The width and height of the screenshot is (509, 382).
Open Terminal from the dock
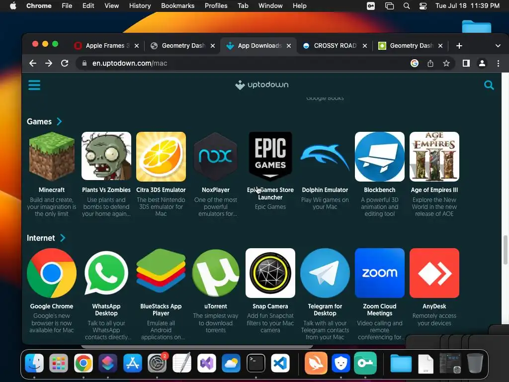(x=256, y=363)
